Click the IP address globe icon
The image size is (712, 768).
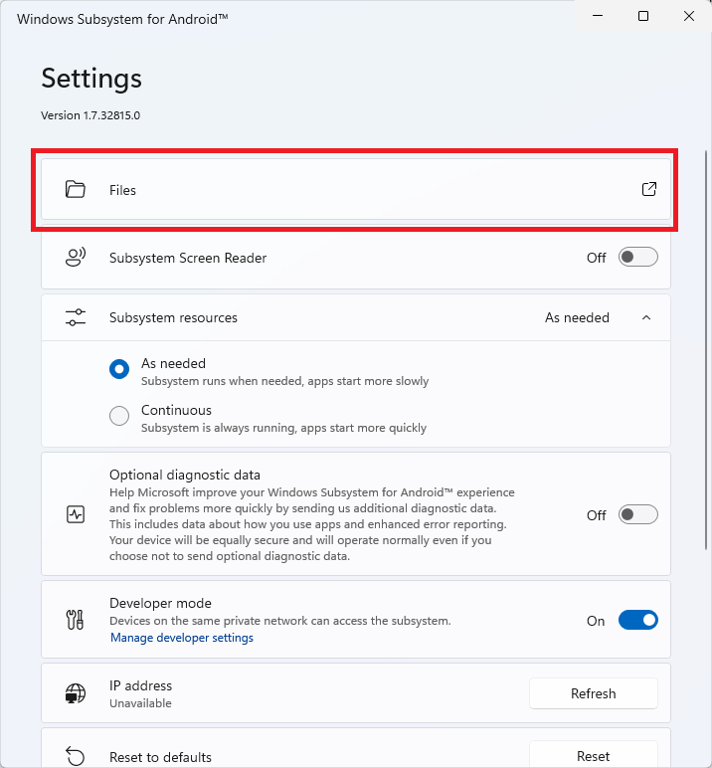coord(76,693)
